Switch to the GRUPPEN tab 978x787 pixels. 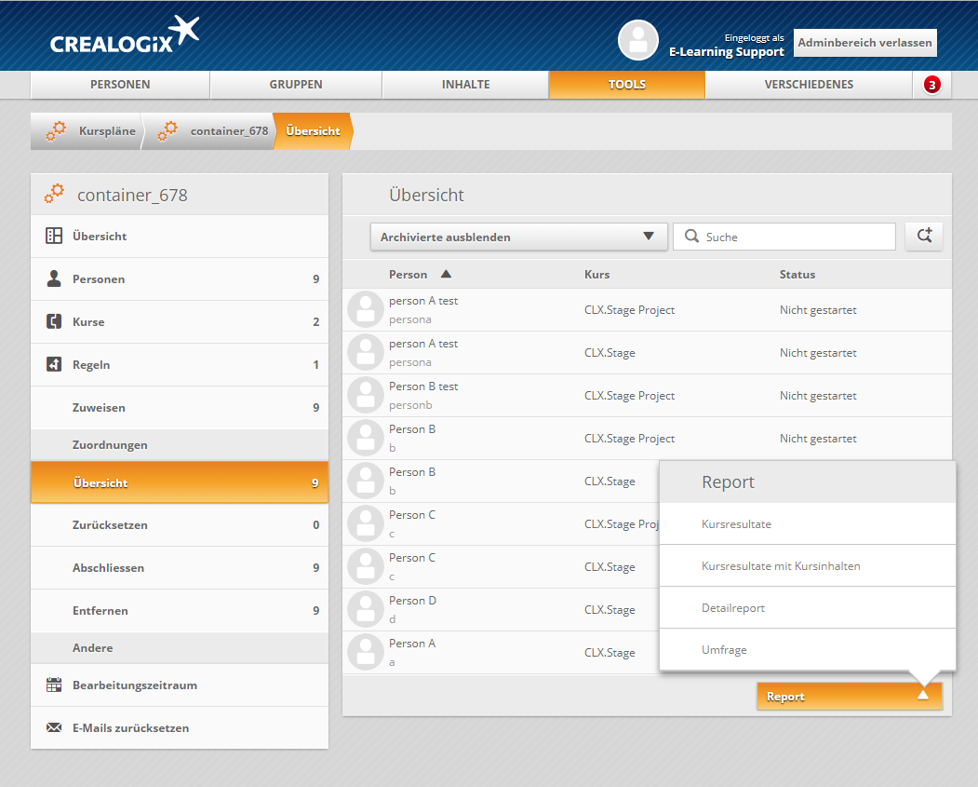point(296,85)
